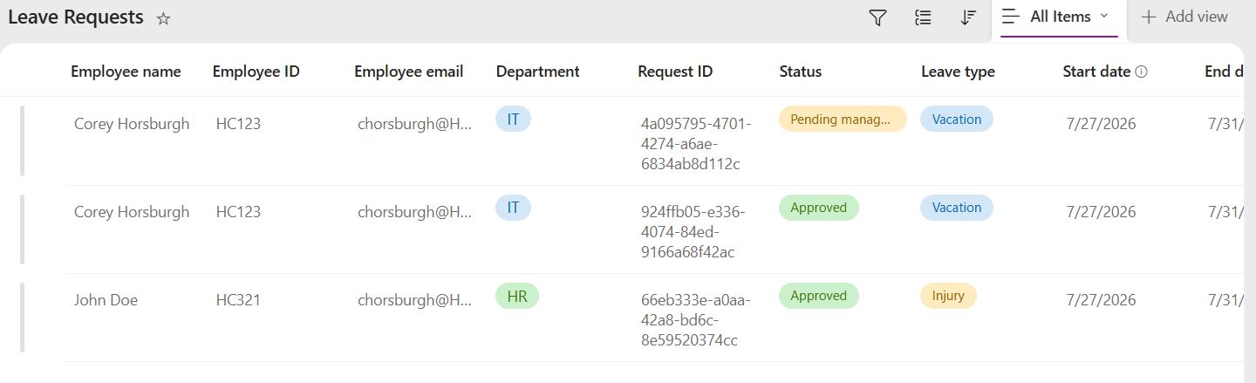Open the Employee email column header

coord(408,72)
